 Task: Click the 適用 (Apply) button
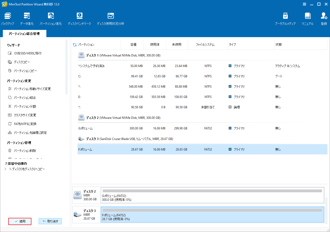[20, 221]
